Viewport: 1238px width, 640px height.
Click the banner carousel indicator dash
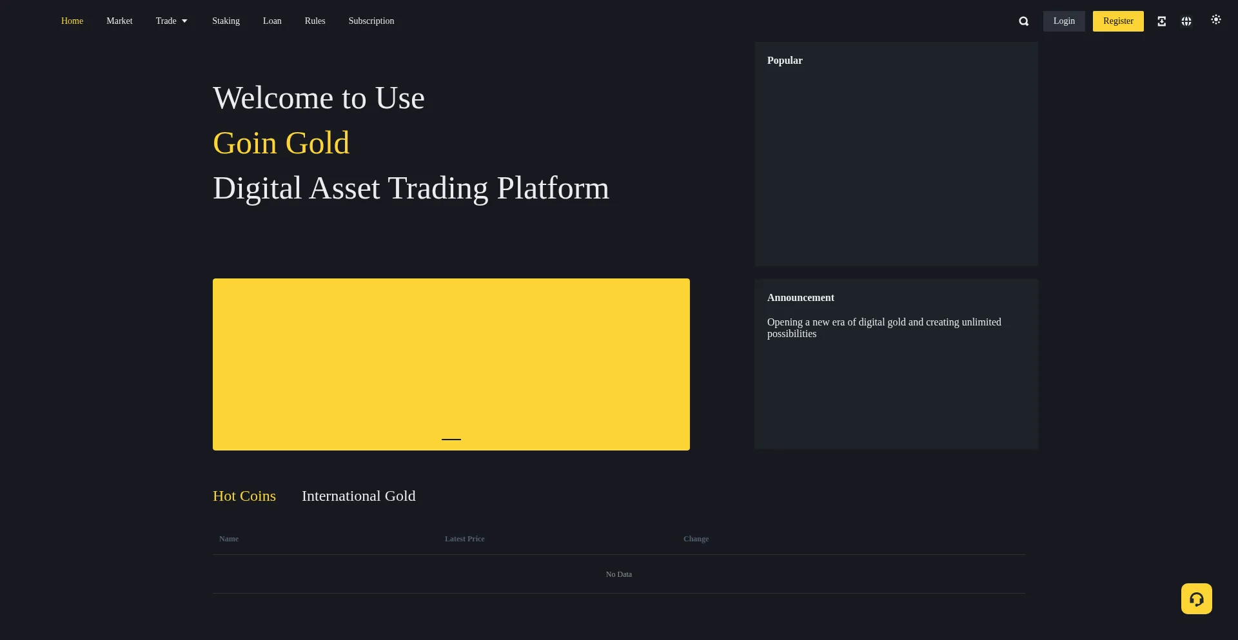451,440
